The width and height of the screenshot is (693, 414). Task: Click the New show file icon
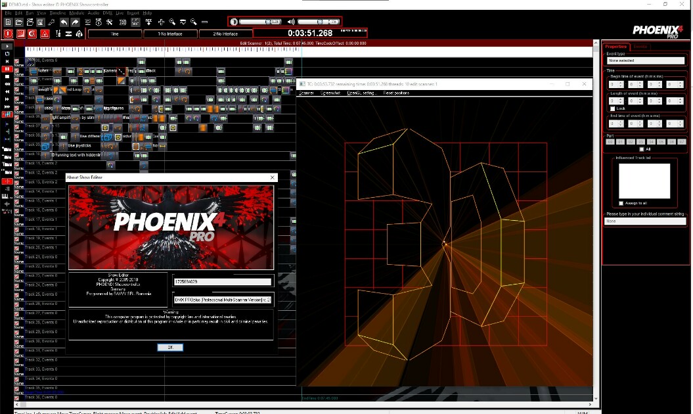8,22
